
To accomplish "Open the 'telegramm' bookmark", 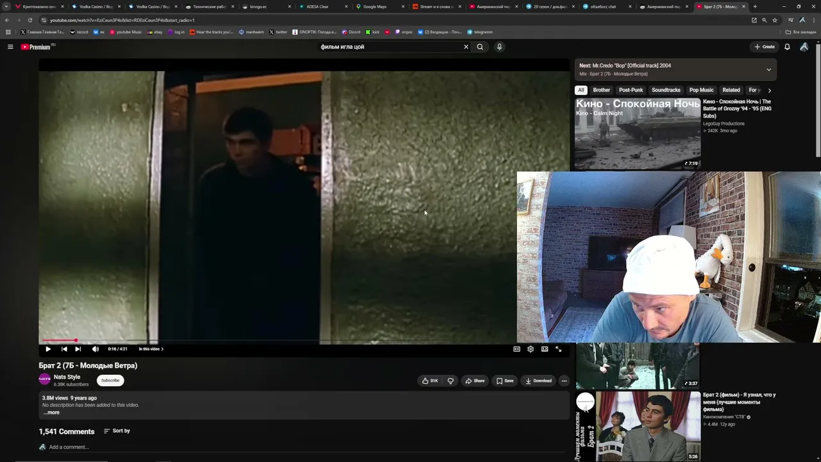I will (480, 32).
